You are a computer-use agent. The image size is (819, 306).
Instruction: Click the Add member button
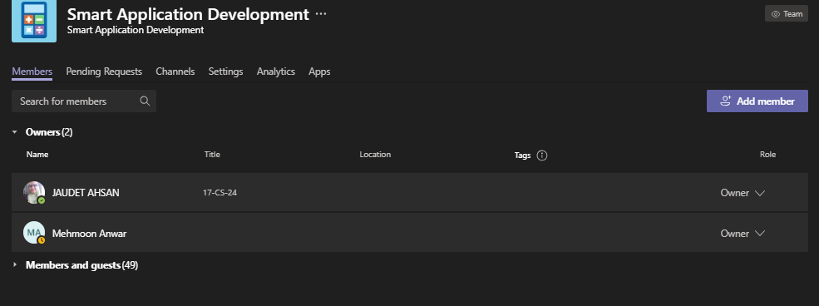[757, 101]
